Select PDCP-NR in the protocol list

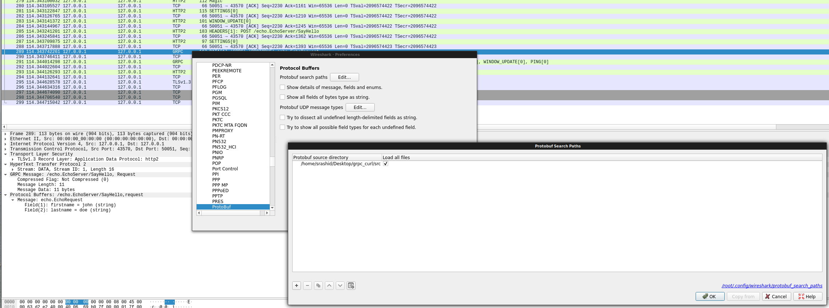pos(222,65)
